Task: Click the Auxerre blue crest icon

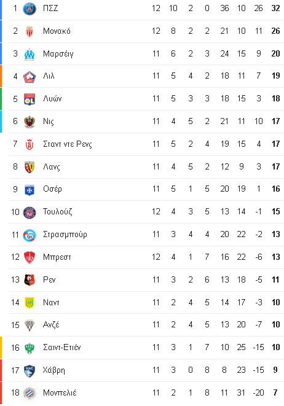Action: point(30,190)
